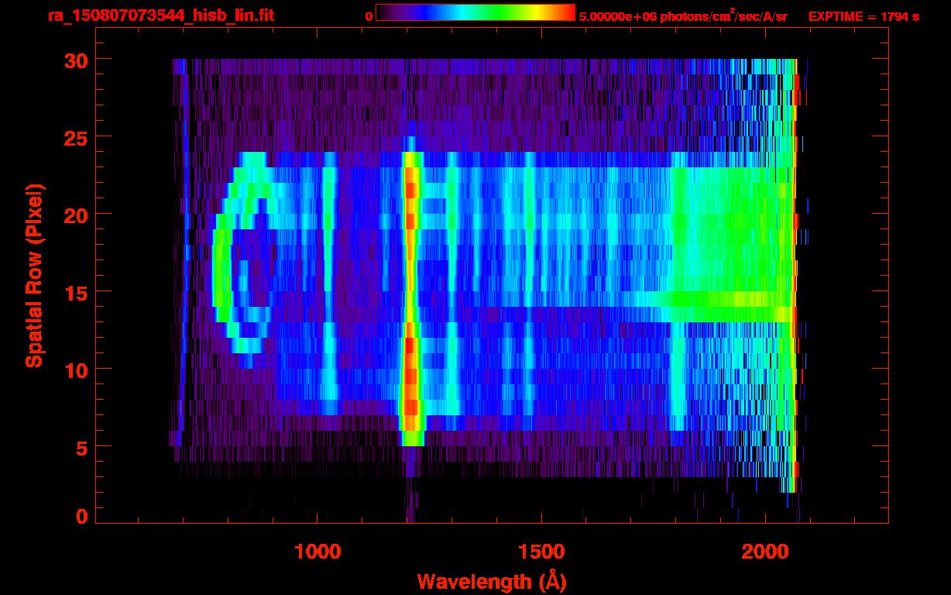
Task: Click the 5.00000e+06 photons/cm²/sec/A/sr label
Action: [683, 15]
